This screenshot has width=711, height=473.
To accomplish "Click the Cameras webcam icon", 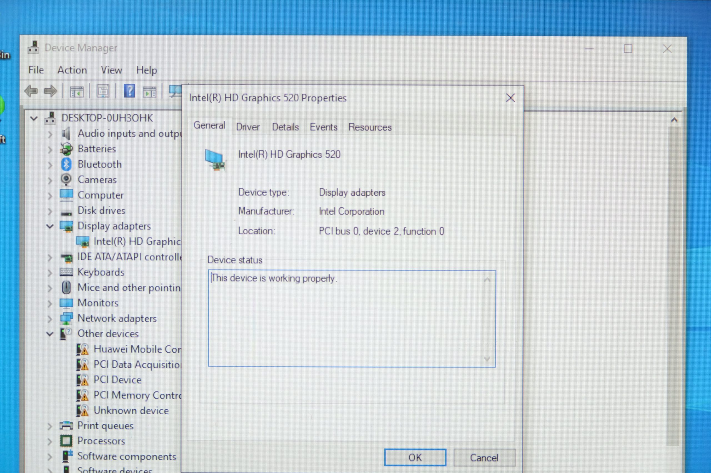I will point(66,180).
